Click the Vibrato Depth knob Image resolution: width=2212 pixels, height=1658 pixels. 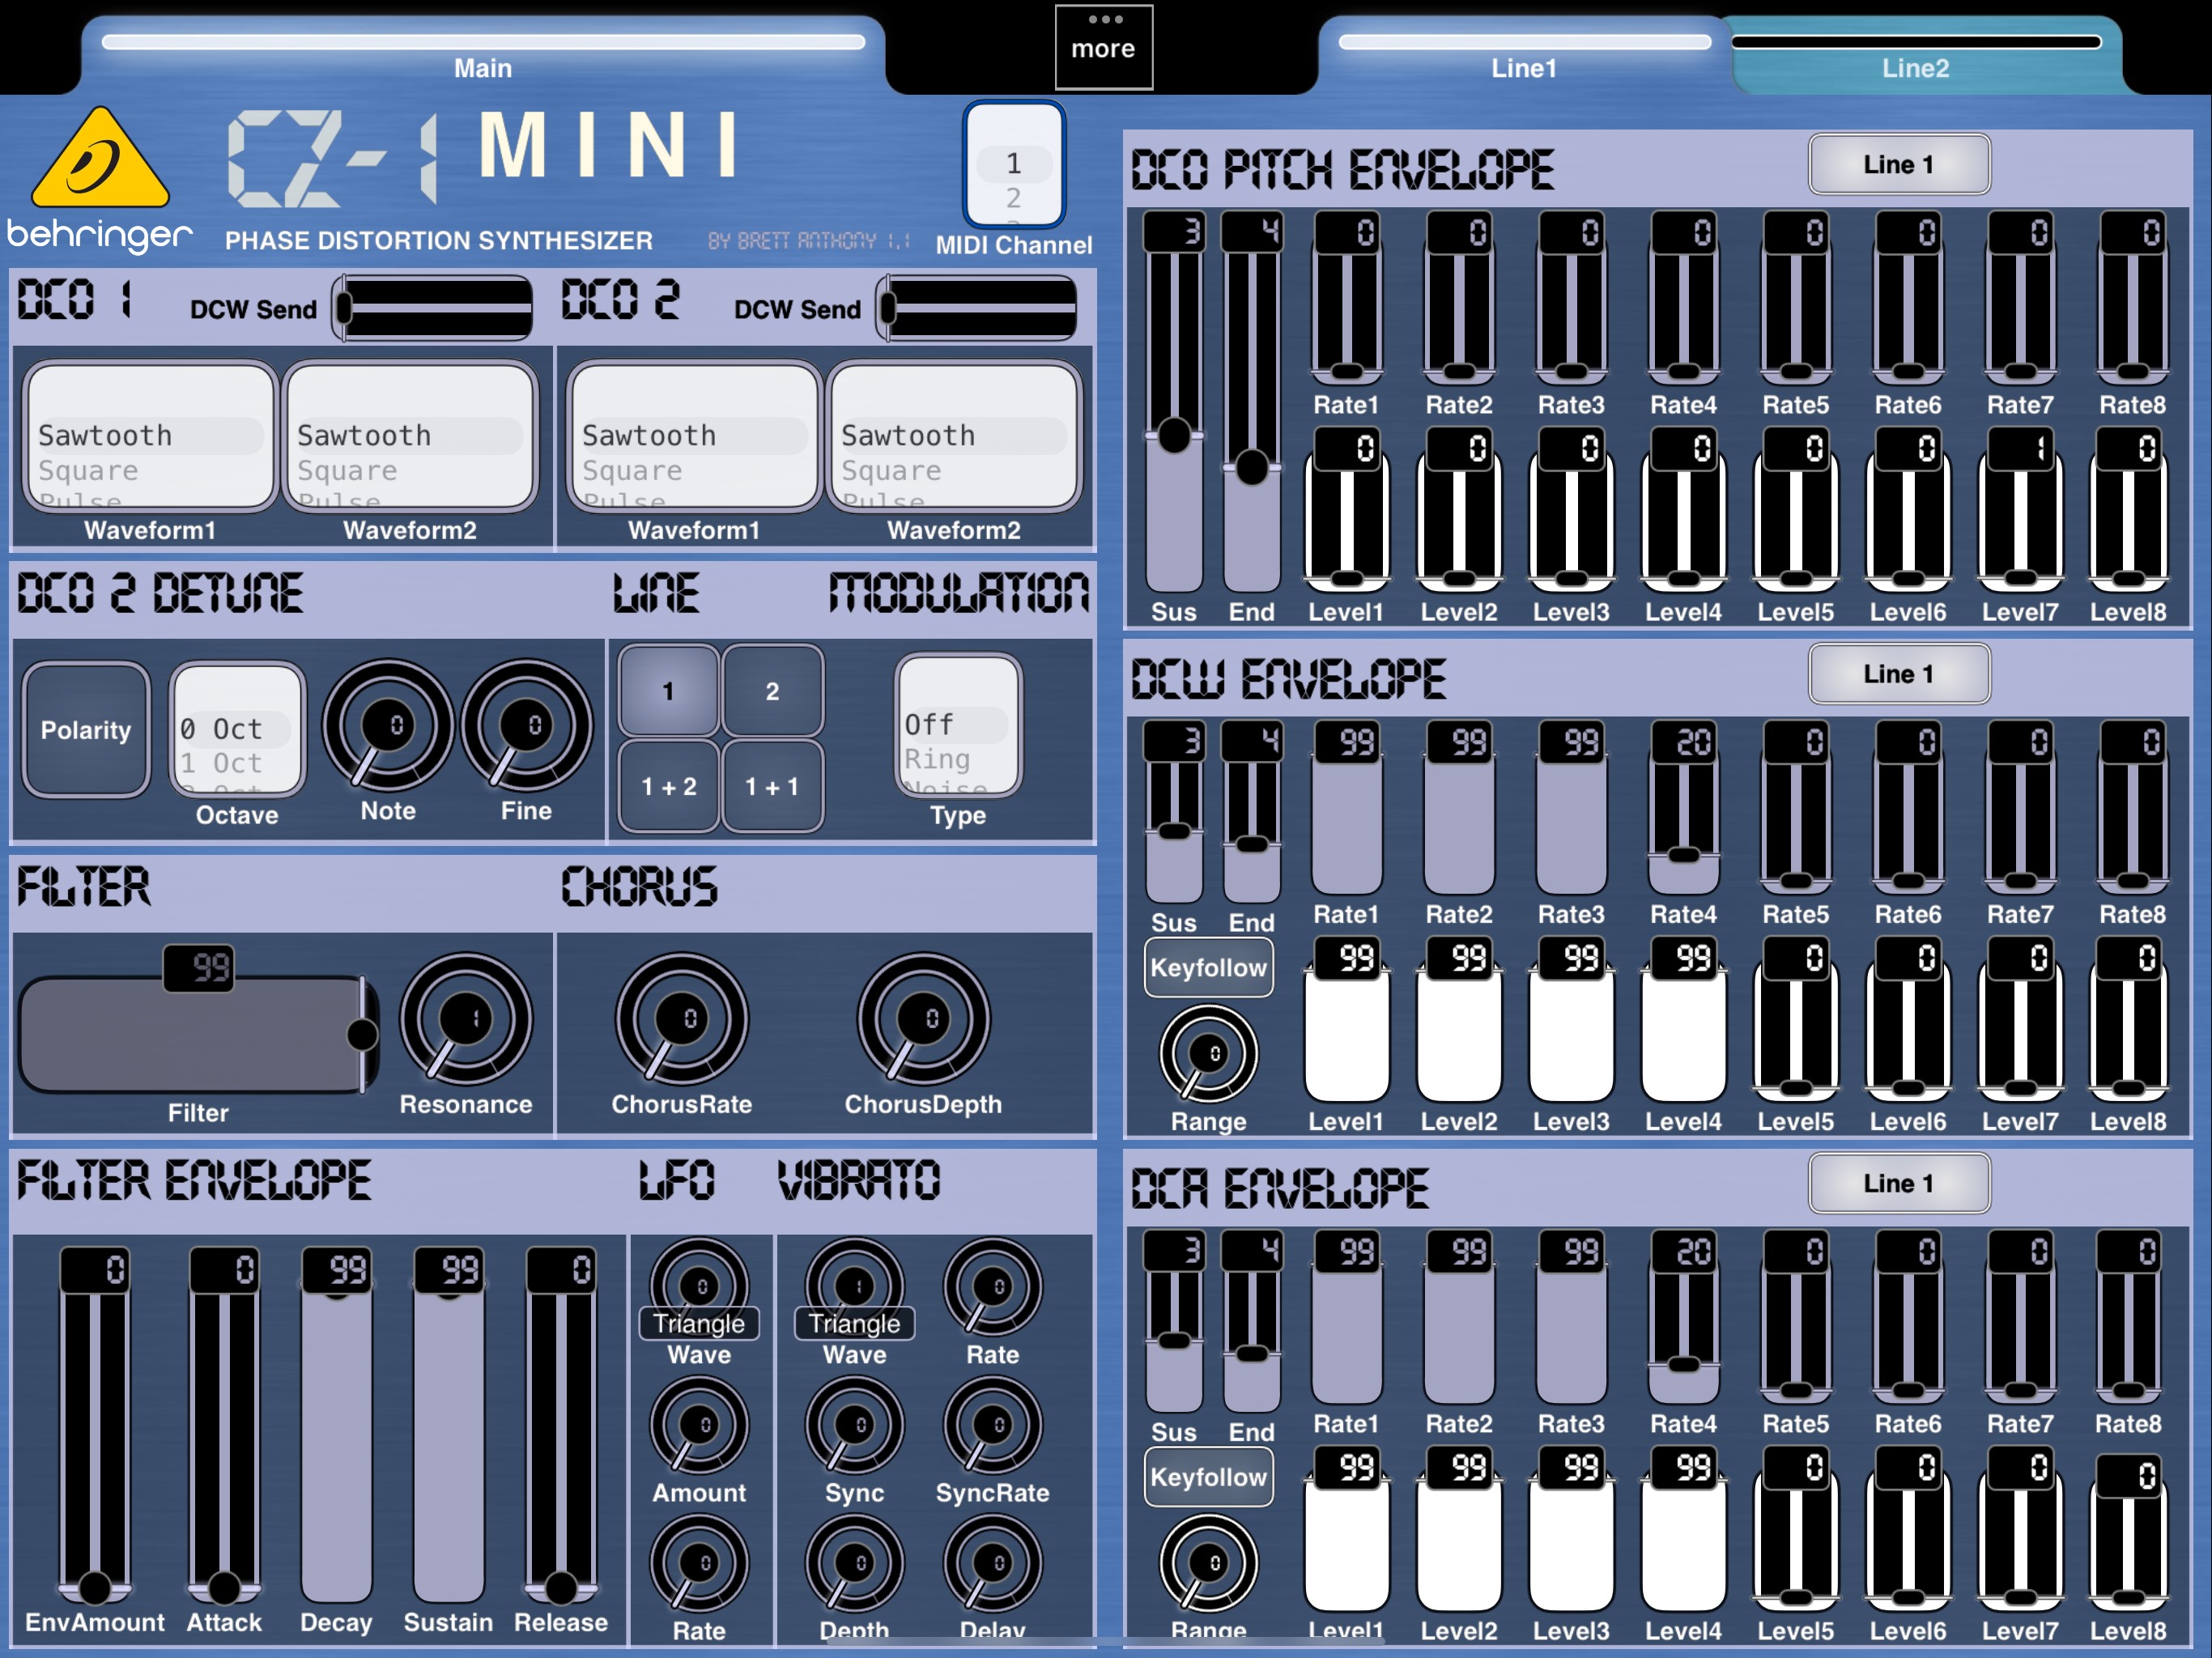click(x=855, y=1563)
